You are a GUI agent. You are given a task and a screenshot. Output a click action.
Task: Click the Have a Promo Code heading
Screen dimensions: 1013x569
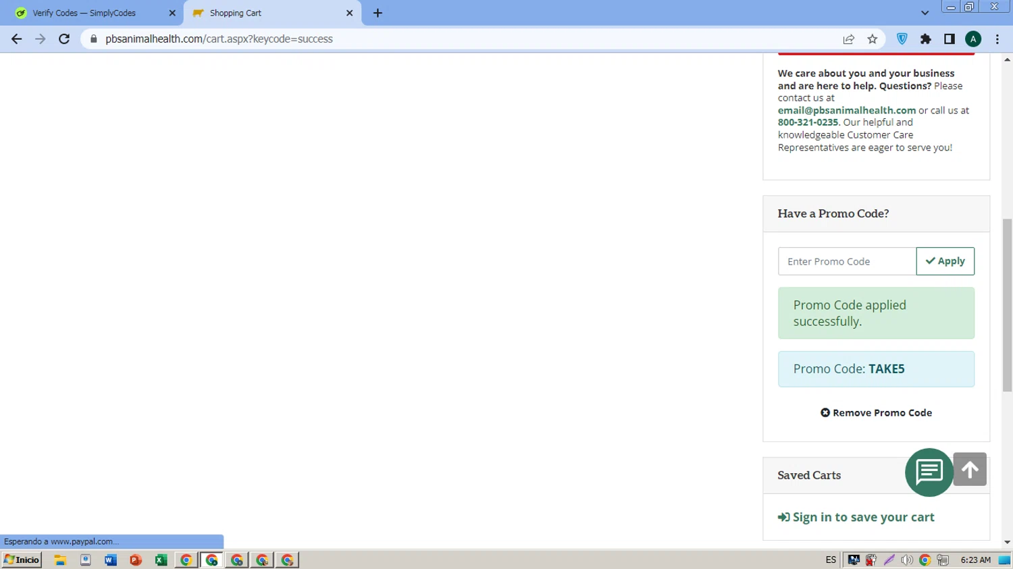833,213
